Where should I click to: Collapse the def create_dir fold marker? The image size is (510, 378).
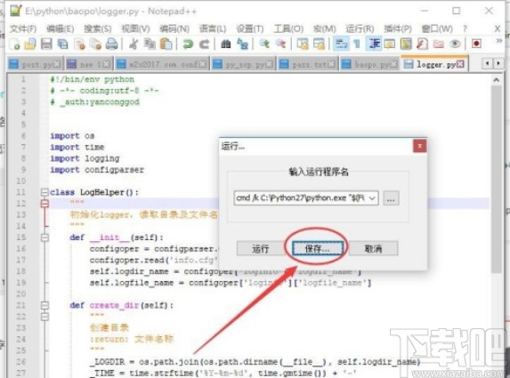tap(45, 305)
